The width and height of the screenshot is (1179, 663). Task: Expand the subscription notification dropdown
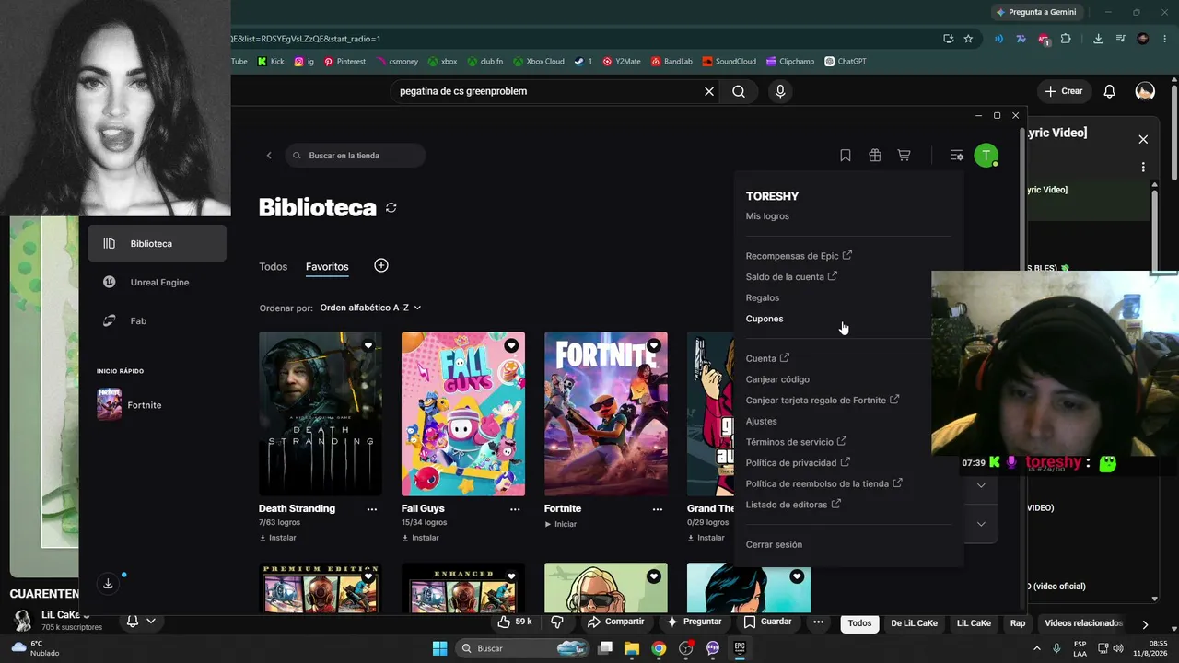click(151, 622)
